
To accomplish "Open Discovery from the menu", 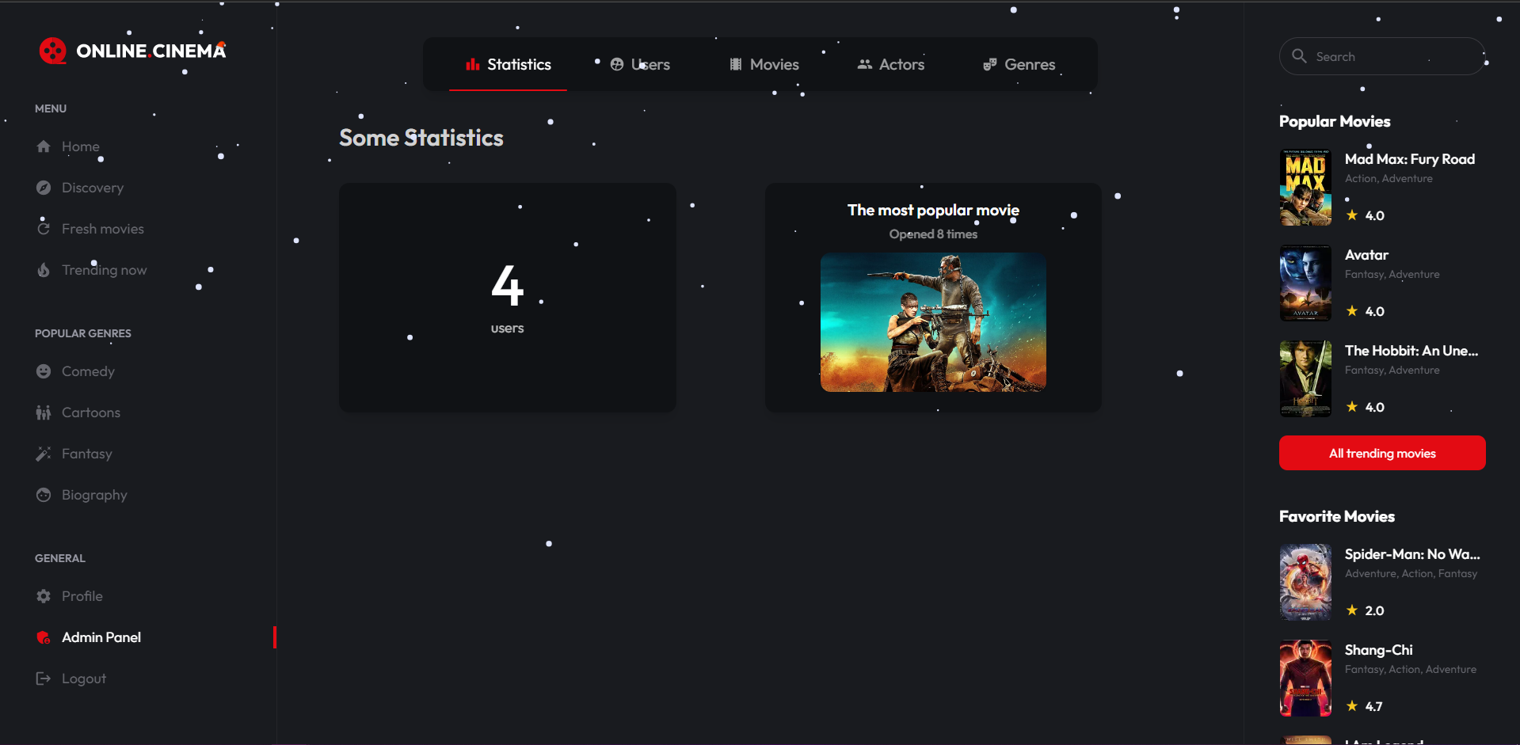I will (x=44, y=187).
